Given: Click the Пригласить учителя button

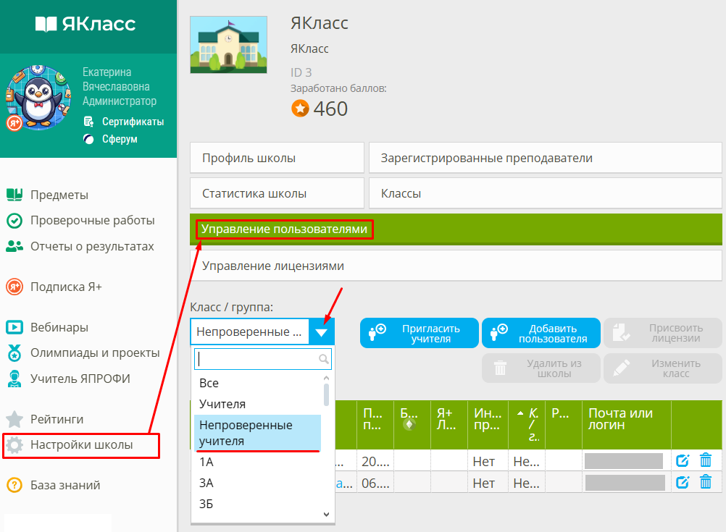Looking at the screenshot, I should [x=419, y=332].
